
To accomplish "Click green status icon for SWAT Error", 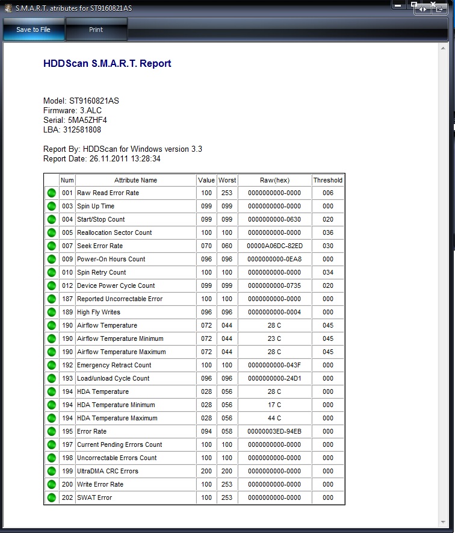I will tap(52, 498).
